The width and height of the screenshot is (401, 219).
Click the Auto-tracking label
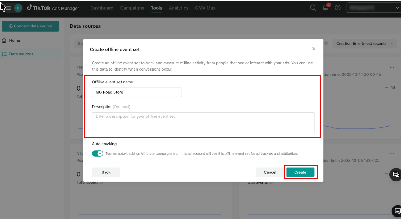coord(104,144)
